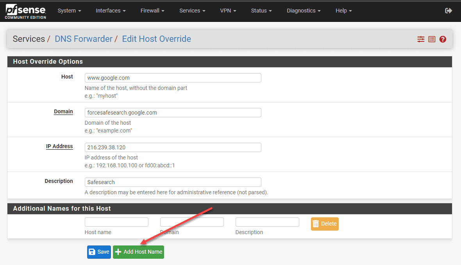
Task: Click the underlined IP Address label
Action: pyautogui.click(x=59, y=146)
